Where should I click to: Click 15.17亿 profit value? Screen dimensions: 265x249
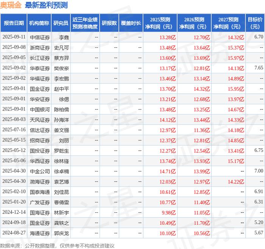pos(236,161)
